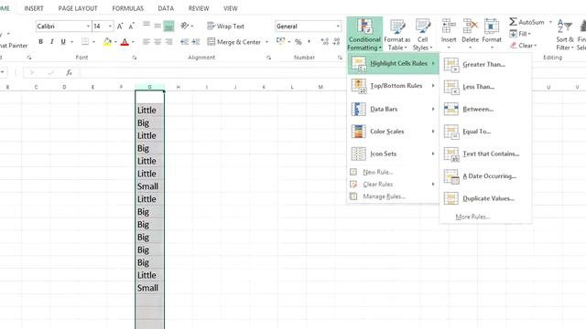Click the Increase Font Size icon
The height and width of the screenshot is (329, 586).
pos(120,27)
